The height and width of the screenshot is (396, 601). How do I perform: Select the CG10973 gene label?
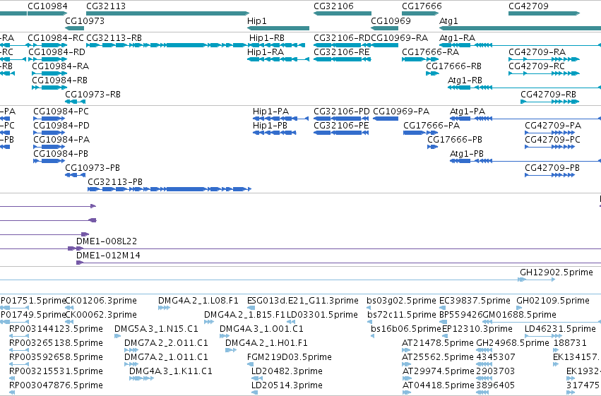(x=85, y=20)
